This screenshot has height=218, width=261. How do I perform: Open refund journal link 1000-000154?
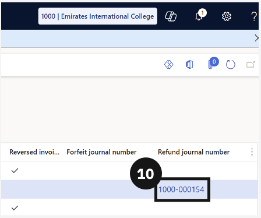pyautogui.click(x=181, y=189)
